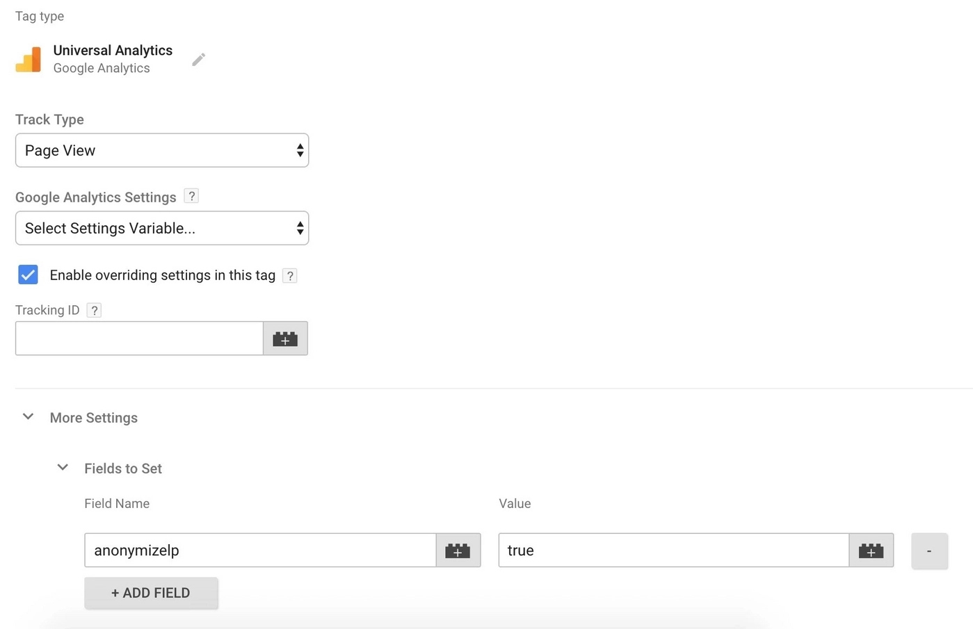
Task: Click the Fields to Set heading text
Action: coord(123,468)
